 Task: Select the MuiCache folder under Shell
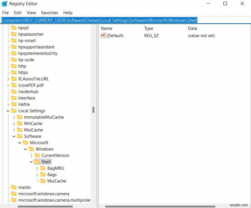point(43,181)
